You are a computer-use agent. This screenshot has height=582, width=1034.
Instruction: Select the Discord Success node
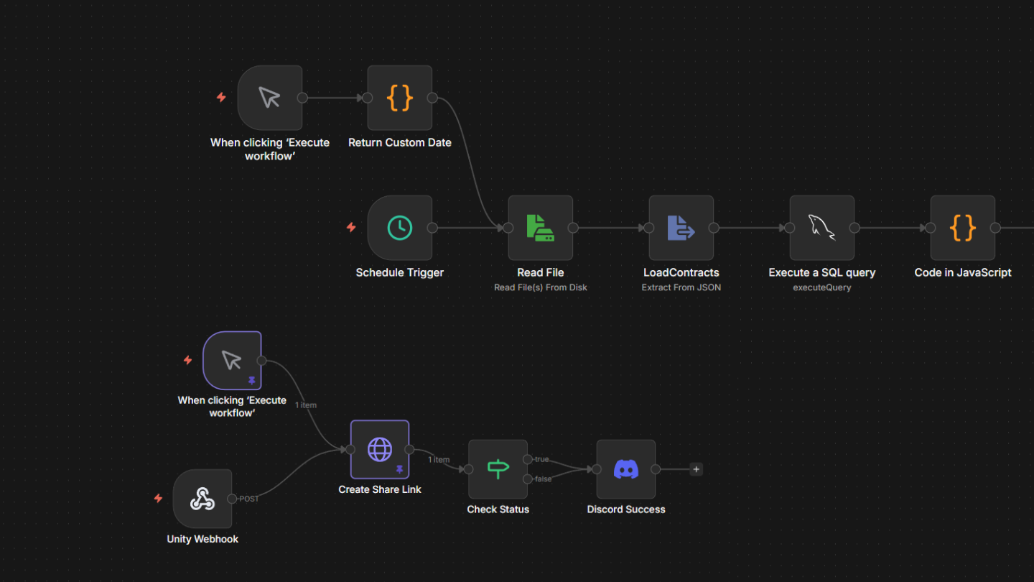[626, 469]
